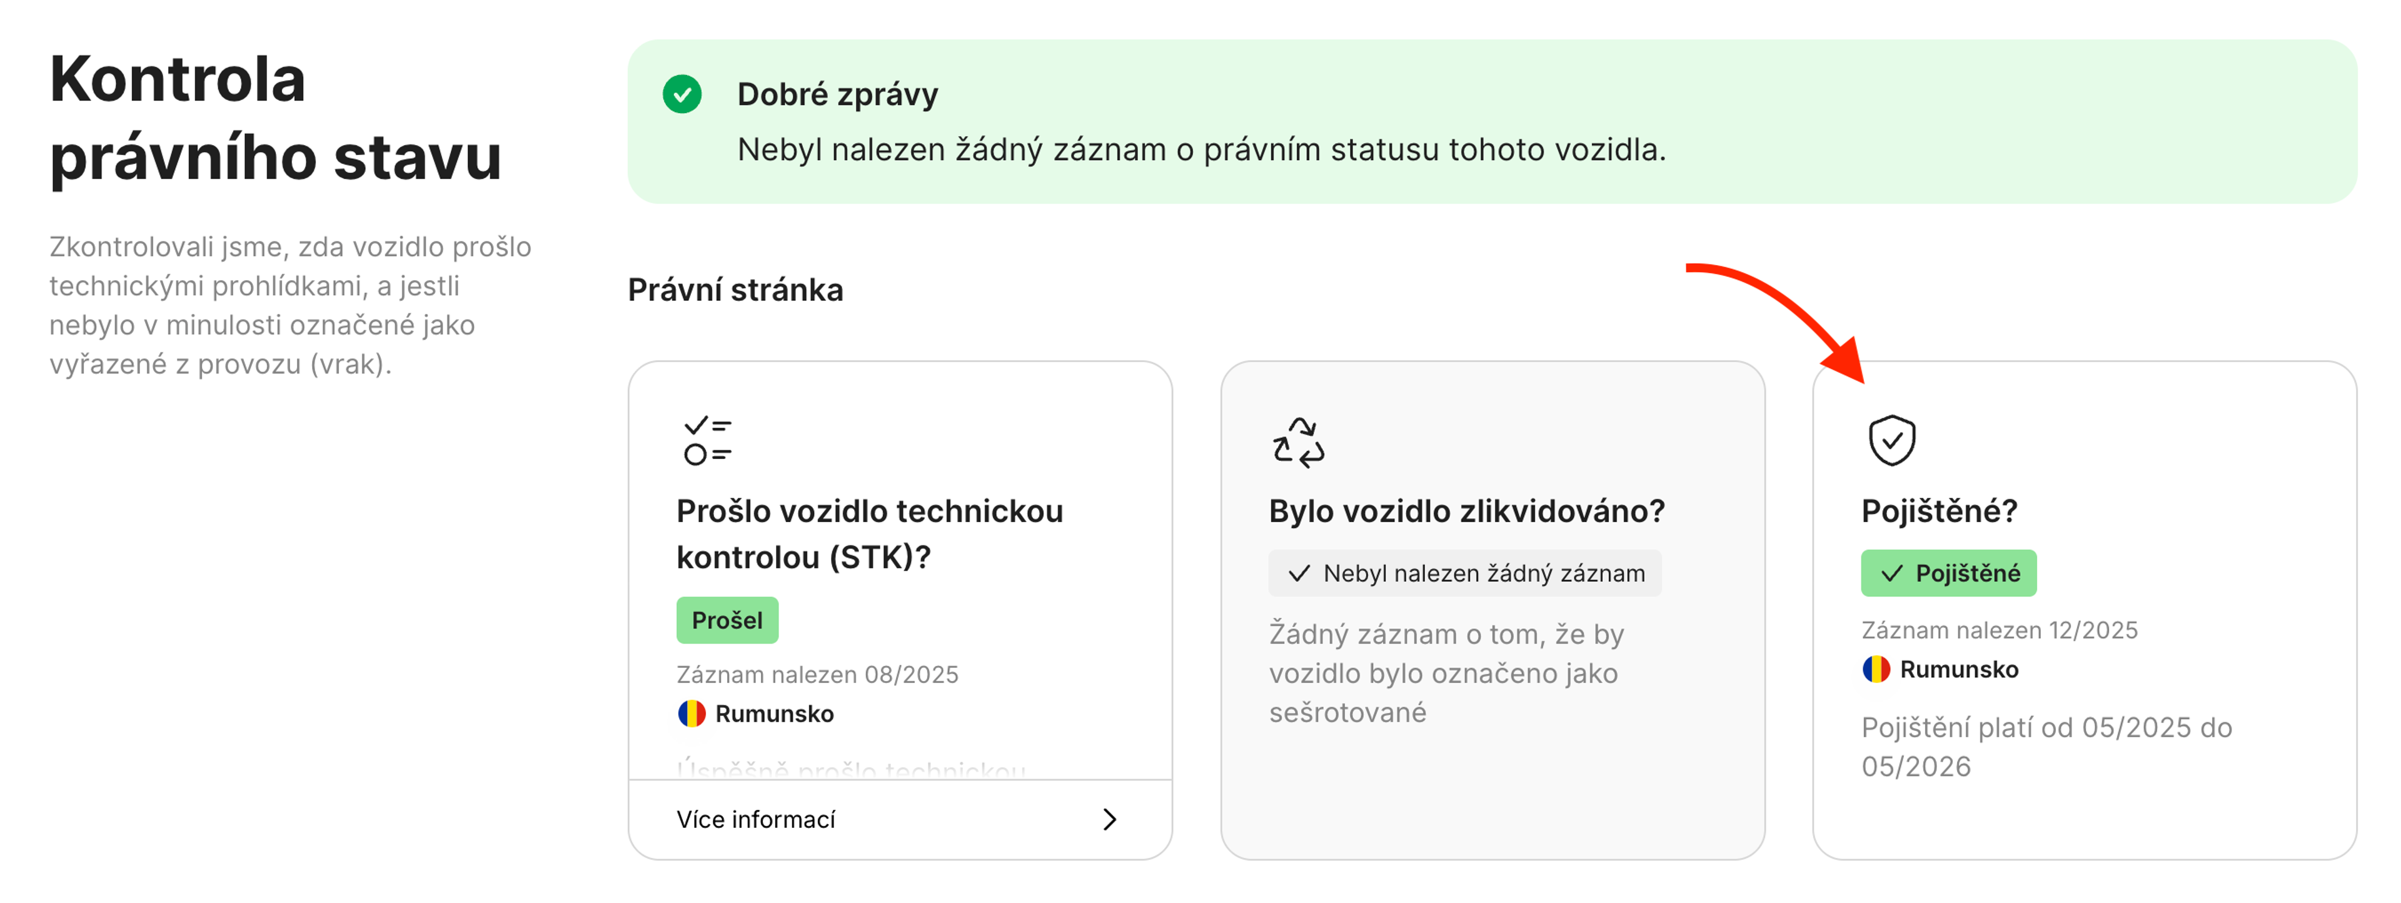Select the Romanian flag in the insurance card
Image resolution: width=2401 pixels, height=903 pixels.
[1875, 669]
